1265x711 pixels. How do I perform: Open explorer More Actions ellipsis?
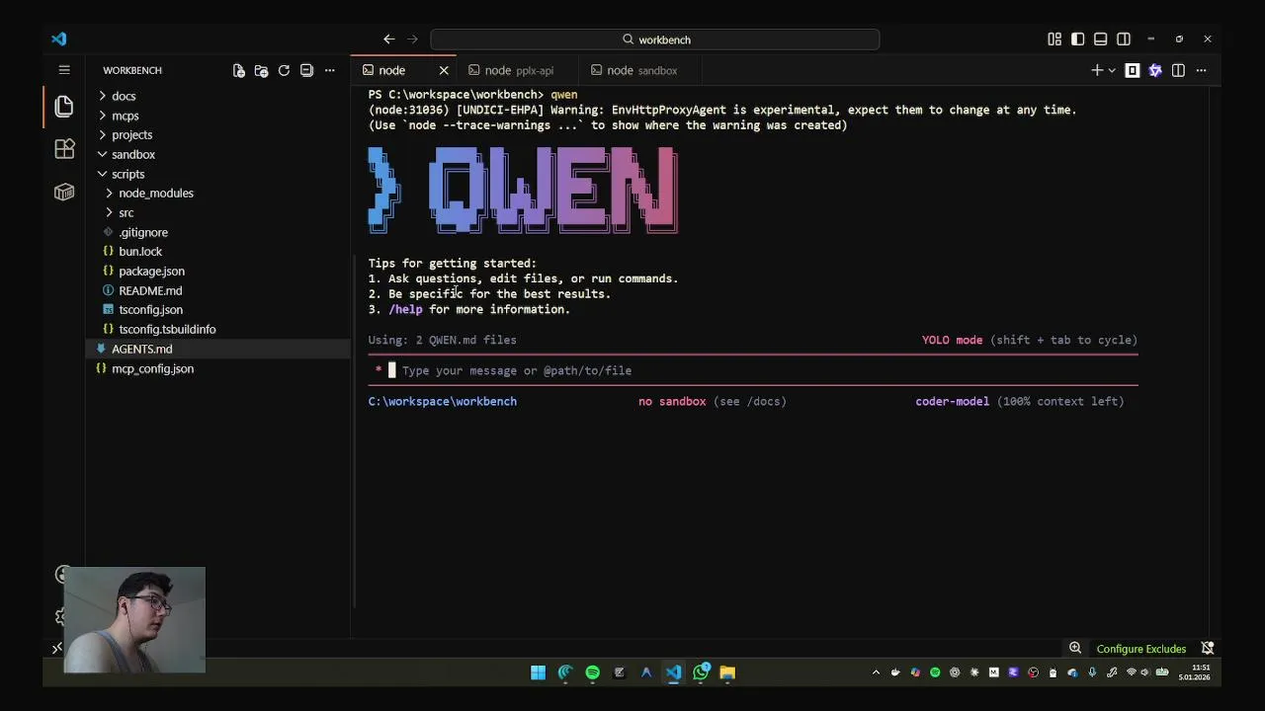pos(330,70)
